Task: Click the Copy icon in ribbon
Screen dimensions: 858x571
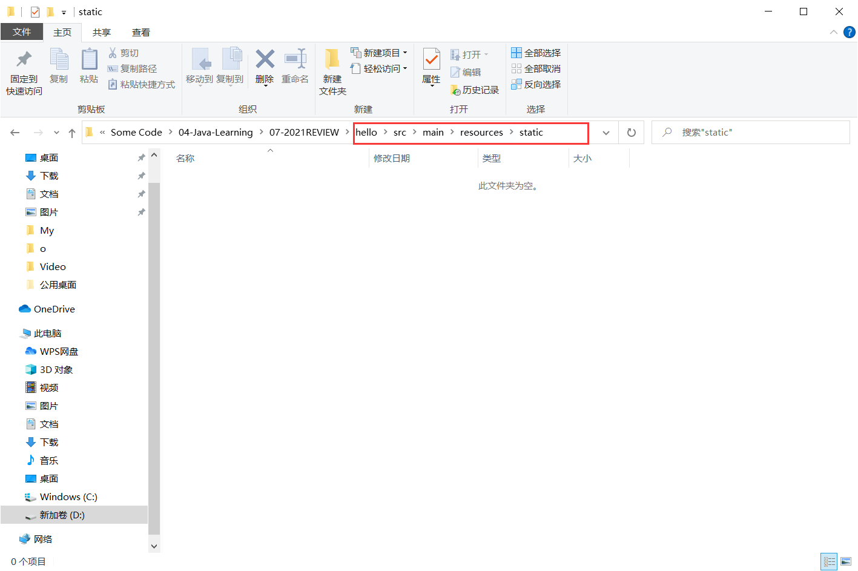Action: [x=59, y=59]
